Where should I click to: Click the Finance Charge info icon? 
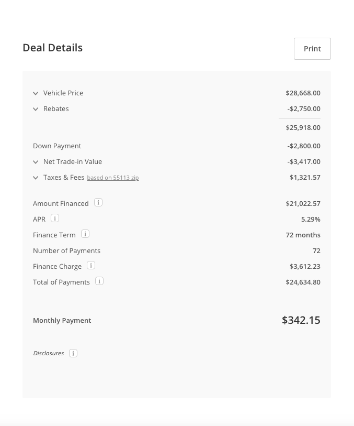pyautogui.click(x=91, y=266)
